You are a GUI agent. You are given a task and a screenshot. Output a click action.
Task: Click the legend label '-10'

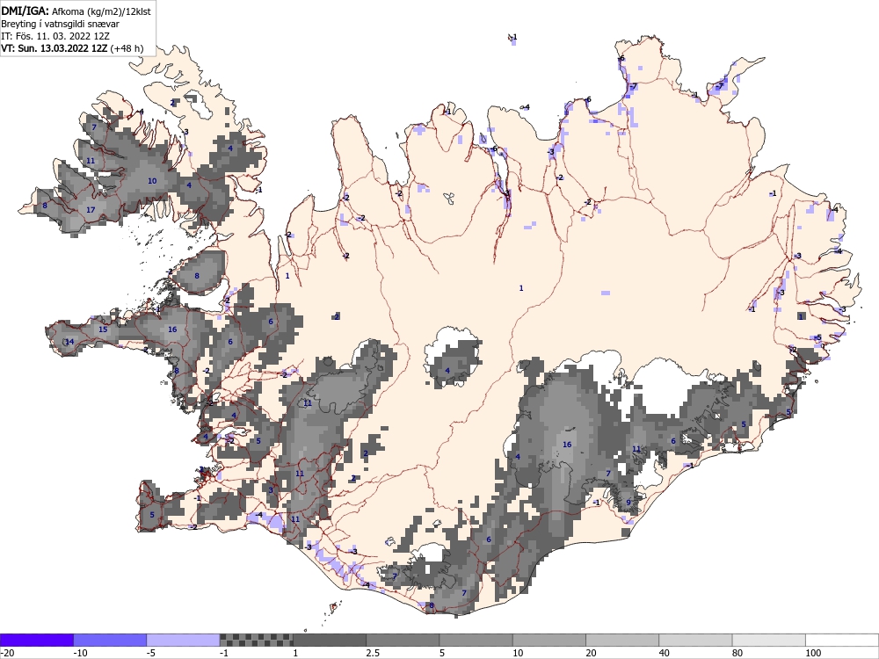click(81, 653)
